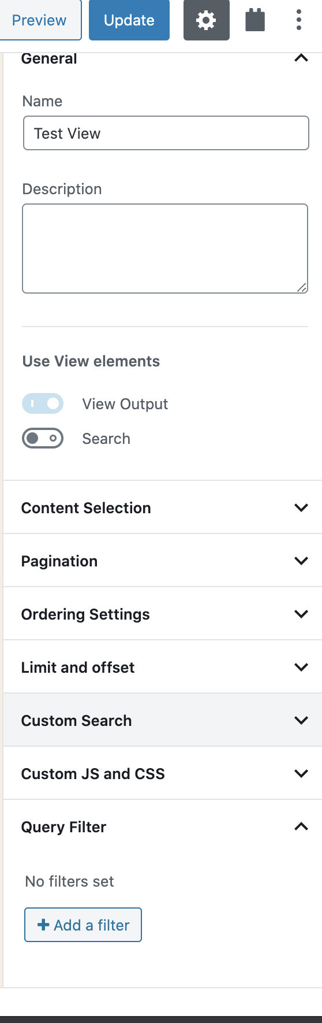Click the Name field containing Test View
This screenshot has height=1023, width=322.
166,133
